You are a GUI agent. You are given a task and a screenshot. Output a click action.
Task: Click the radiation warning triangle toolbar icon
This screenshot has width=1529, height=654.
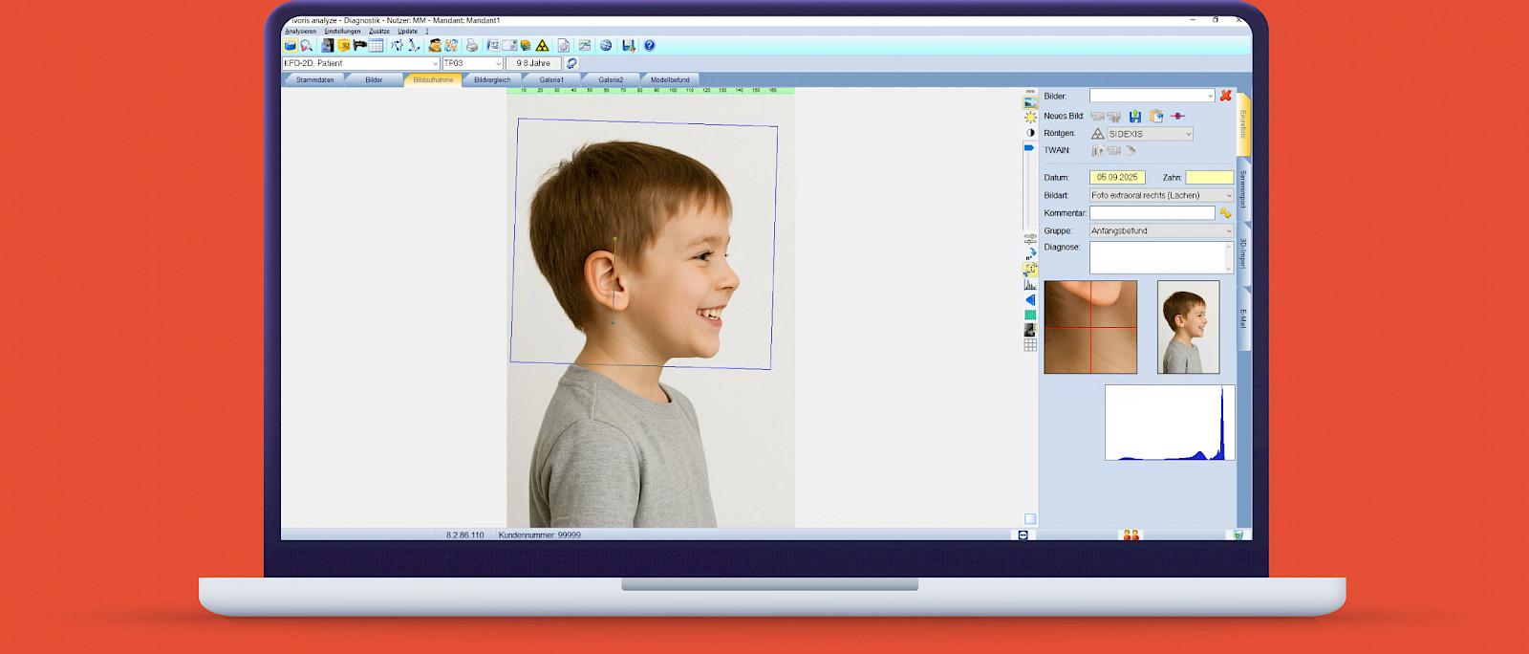pos(543,46)
